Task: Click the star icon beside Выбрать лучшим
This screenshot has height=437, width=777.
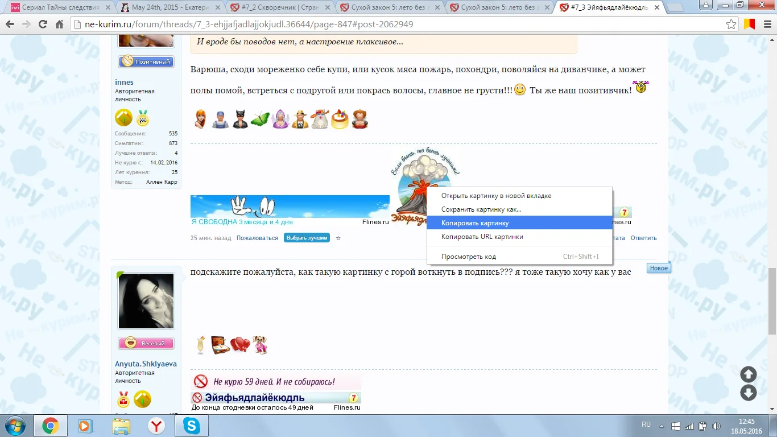Action: 338,238
